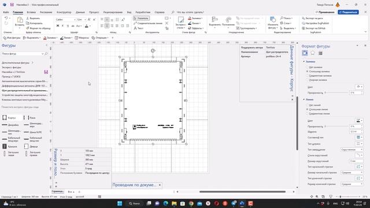The height and width of the screenshot is (208, 370).
Task: Open the File tab
Action: (x=6, y=12)
